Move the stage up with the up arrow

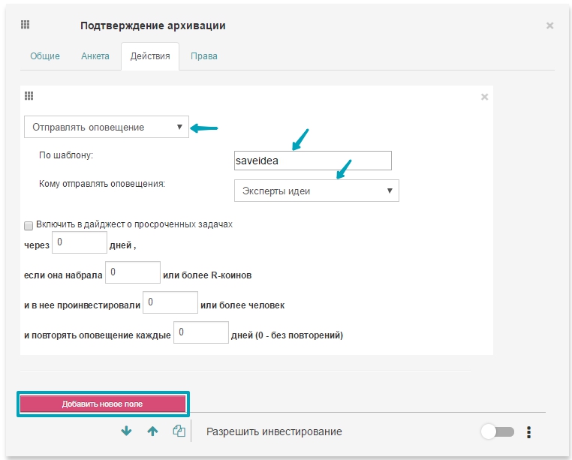[x=152, y=431]
